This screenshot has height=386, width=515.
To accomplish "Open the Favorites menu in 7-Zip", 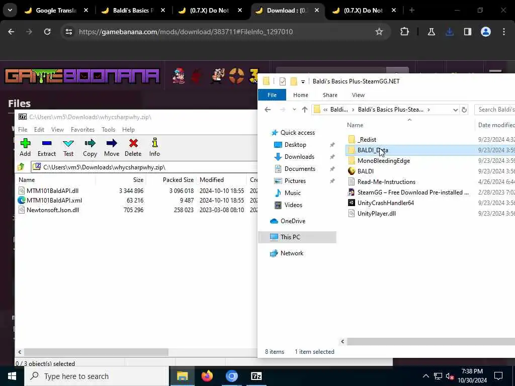I will tap(83, 130).
